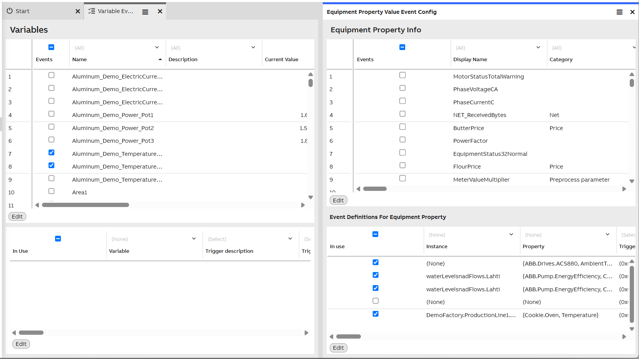This screenshot has height=359, width=639.
Task: Click scroll-down arrow in Equipment Property Info table
Action: [x=632, y=181]
